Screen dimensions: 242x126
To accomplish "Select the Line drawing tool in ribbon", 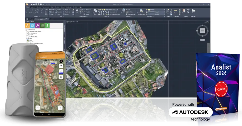I will pos(27,11).
